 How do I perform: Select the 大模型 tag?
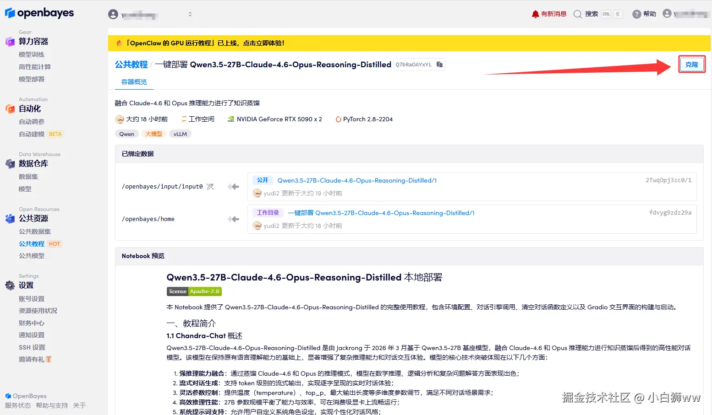pos(153,134)
